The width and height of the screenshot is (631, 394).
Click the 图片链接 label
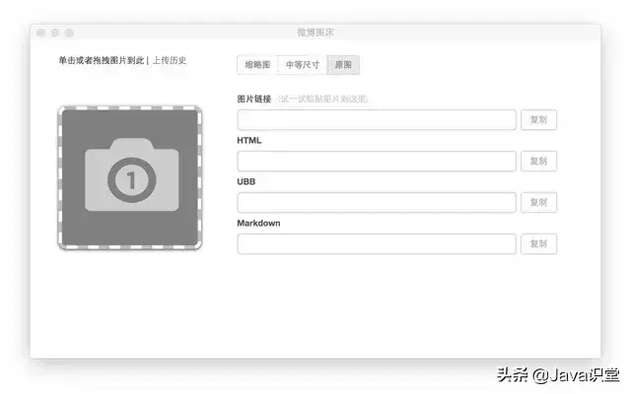[x=254, y=98]
